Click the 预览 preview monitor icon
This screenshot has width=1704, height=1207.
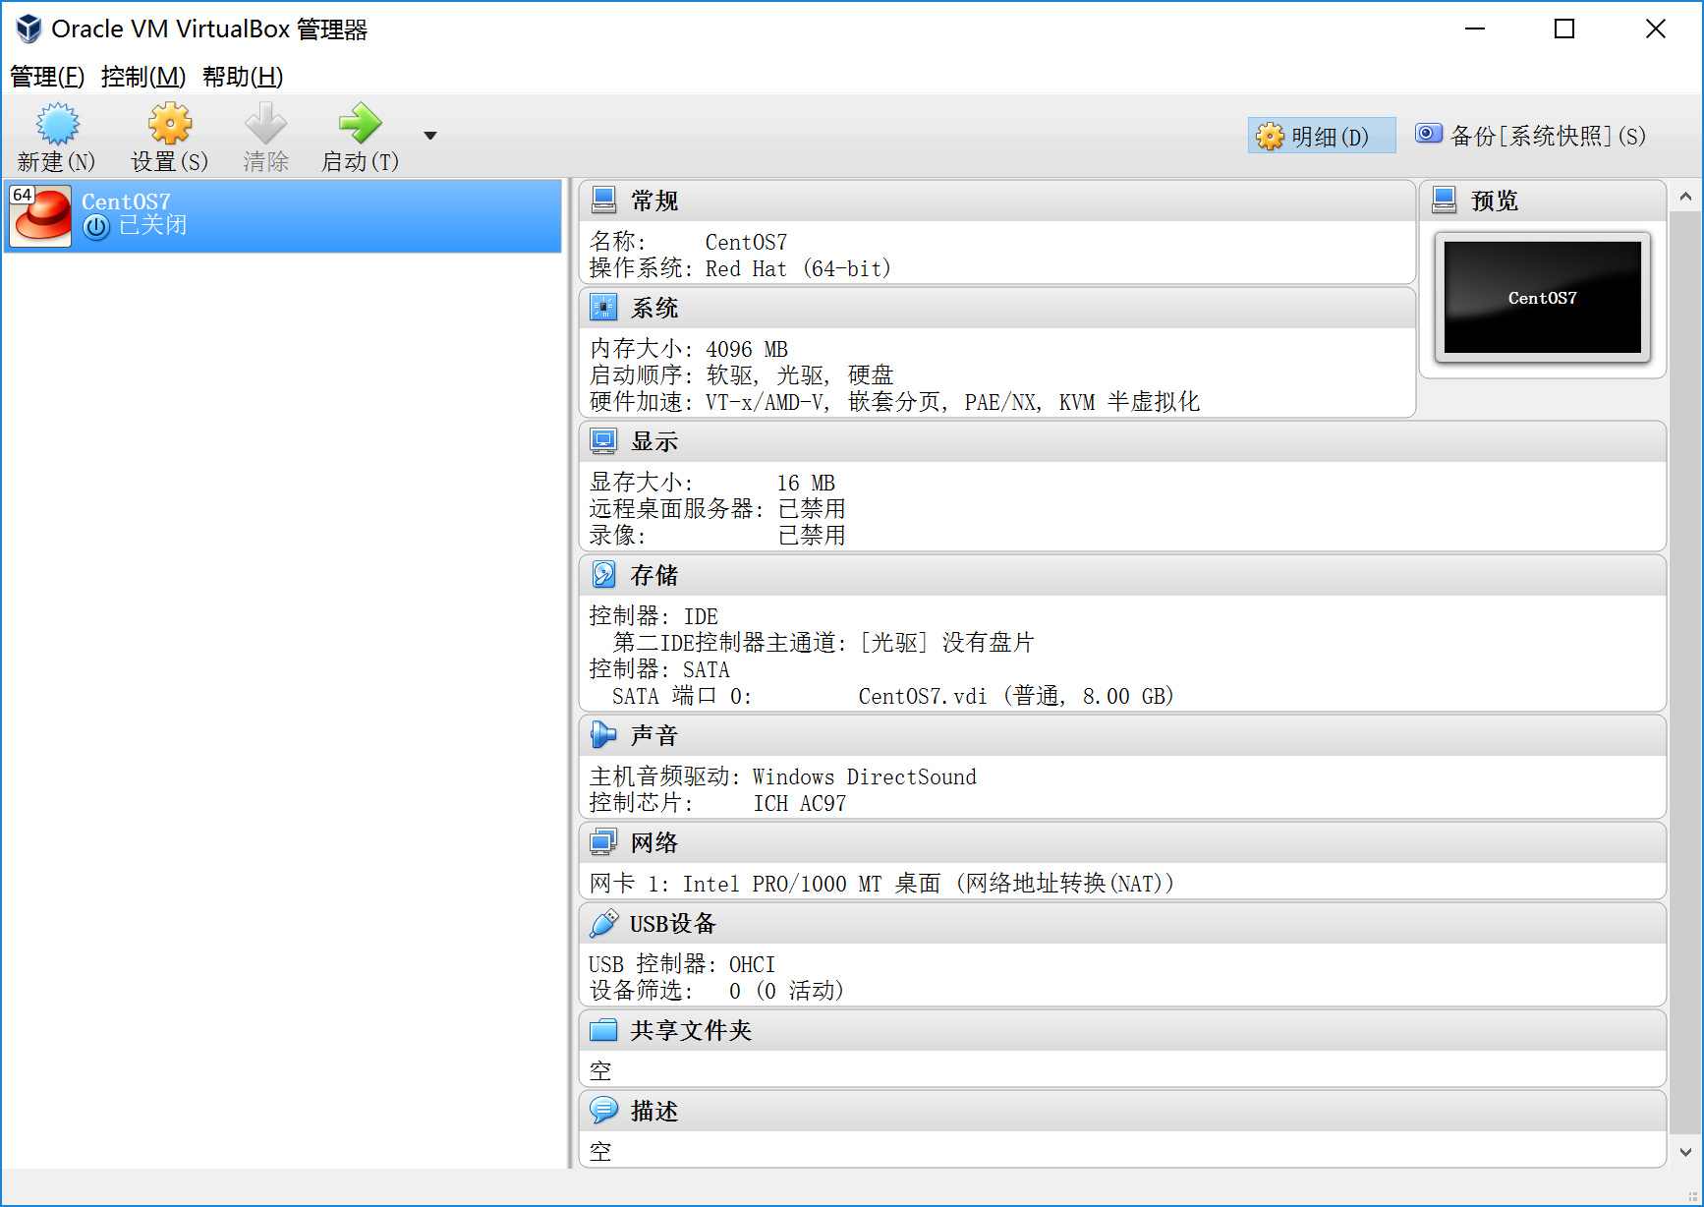tap(1445, 201)
